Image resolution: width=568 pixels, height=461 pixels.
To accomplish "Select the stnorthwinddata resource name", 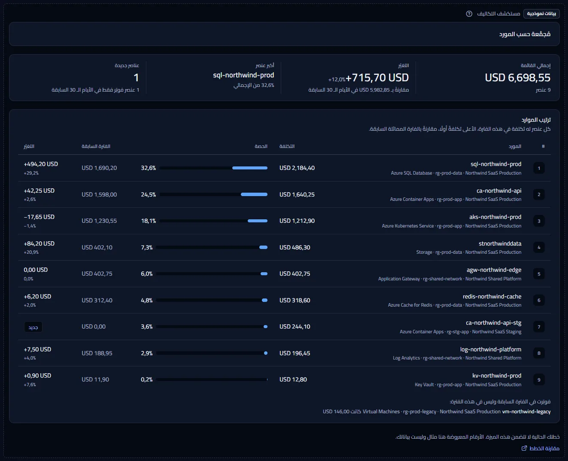I will tap(500, 243).
